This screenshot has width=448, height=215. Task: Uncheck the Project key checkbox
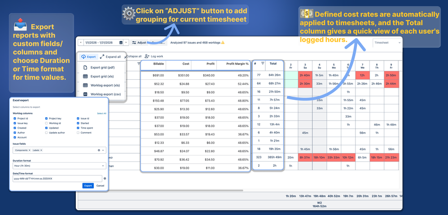tap(47, 118)
